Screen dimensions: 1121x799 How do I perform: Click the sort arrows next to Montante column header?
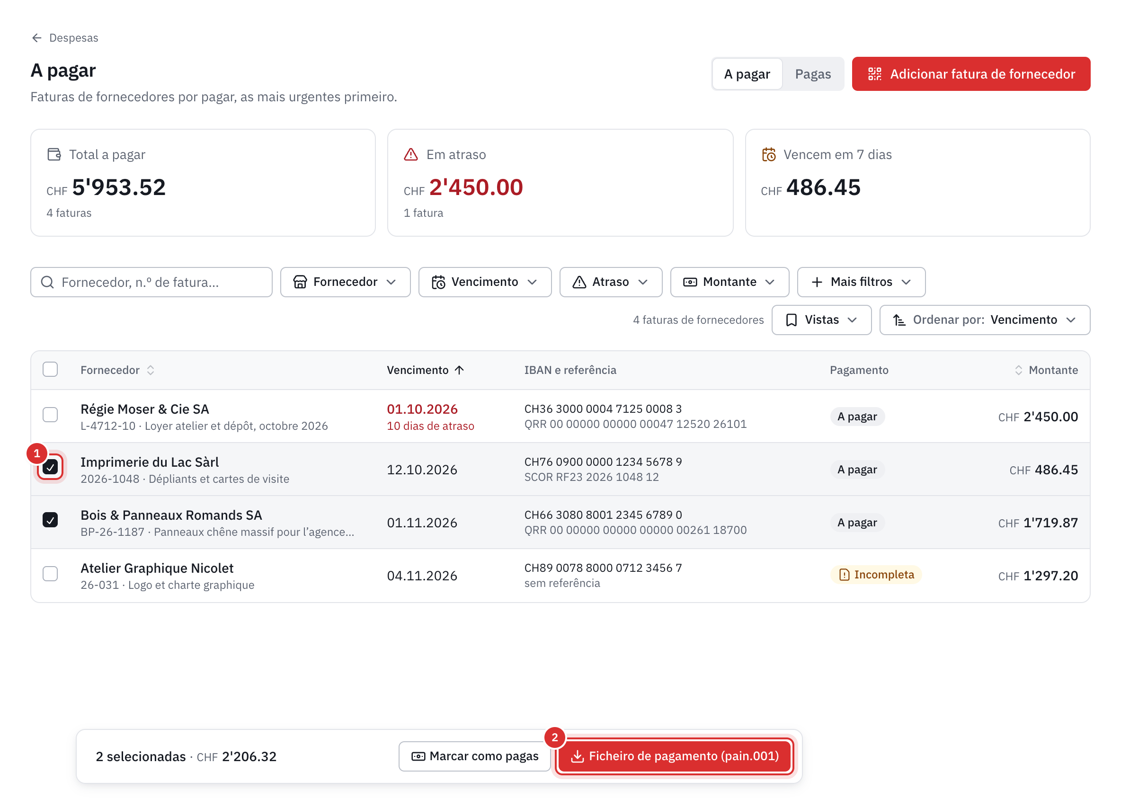tap(1018, 370)
